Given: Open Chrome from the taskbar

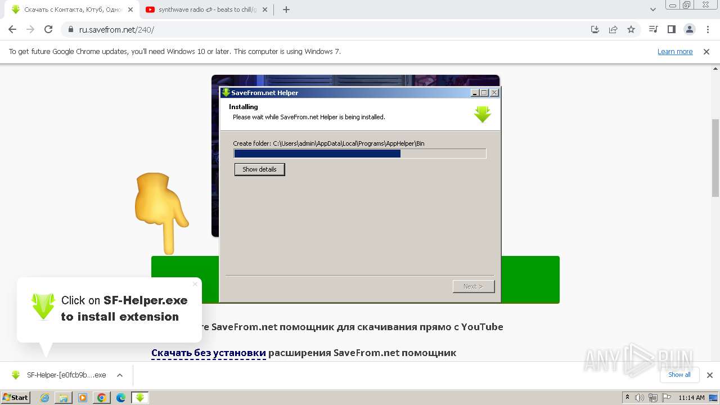Looking at the screenshot, I should pyautogui.click(x=102, y=398).
